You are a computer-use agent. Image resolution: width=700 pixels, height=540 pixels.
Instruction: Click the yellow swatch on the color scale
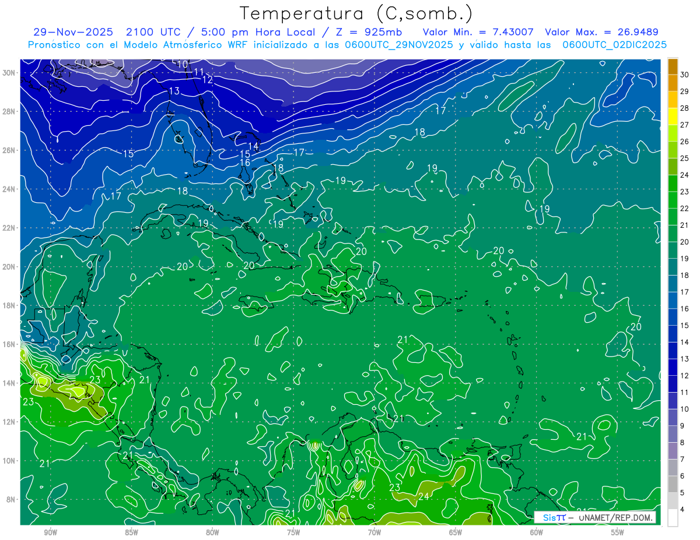(673, 117)
